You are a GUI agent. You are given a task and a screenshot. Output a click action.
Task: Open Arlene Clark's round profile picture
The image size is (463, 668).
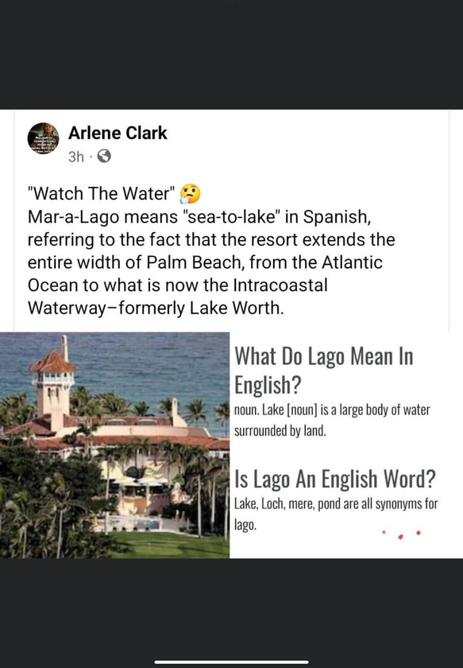point(43,138)
